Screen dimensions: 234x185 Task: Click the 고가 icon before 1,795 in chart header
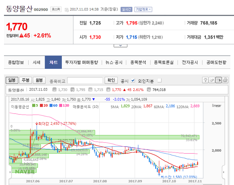tap(72, 90)
